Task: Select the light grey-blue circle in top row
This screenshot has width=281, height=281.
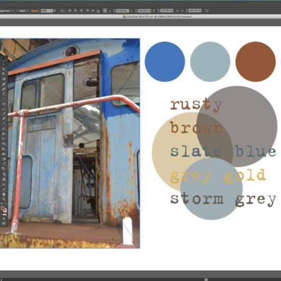Action: (210, 62)
